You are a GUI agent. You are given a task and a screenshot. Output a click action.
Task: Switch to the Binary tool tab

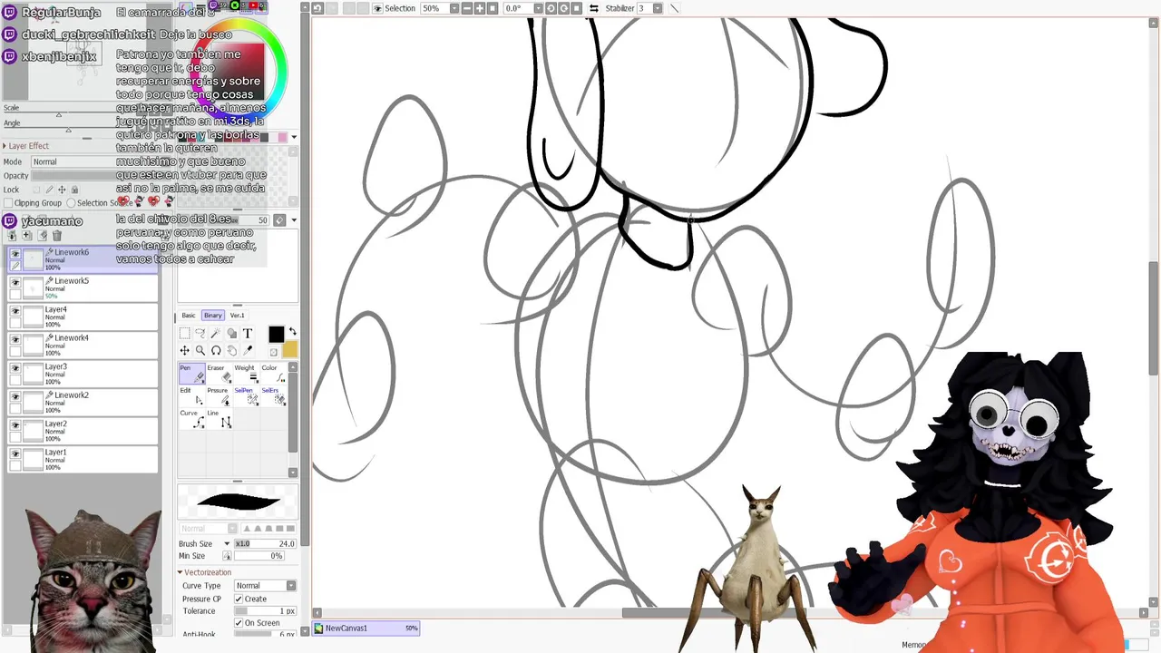(x=212, y=316)
